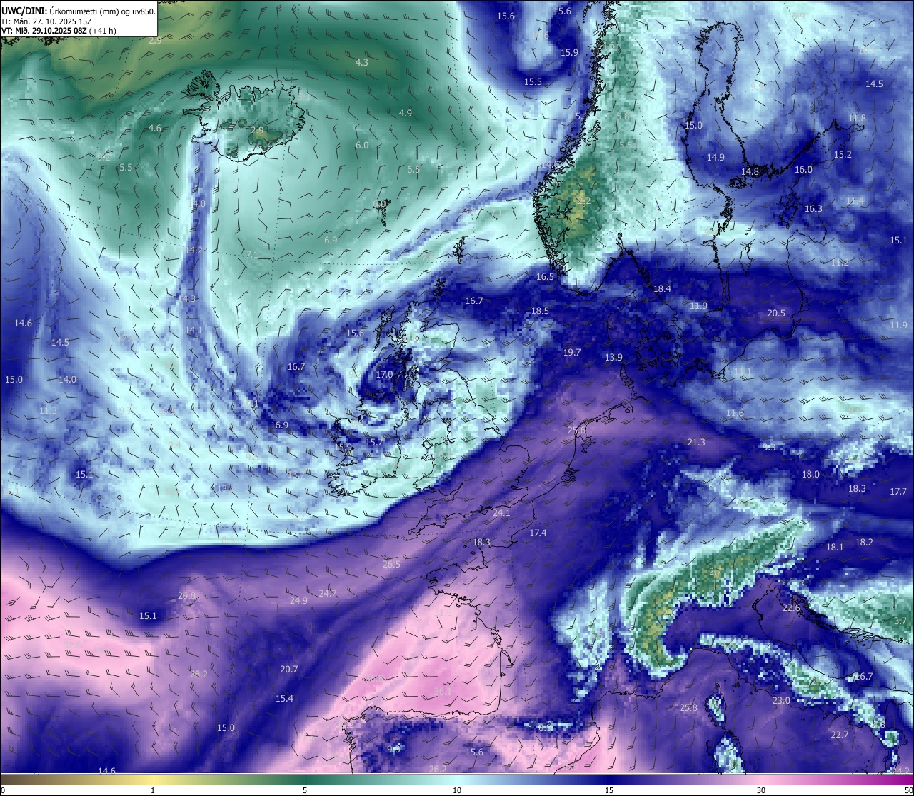Click the 21.3 map value
The width and height of the screenshot is (914, 796).
(696, 442)
